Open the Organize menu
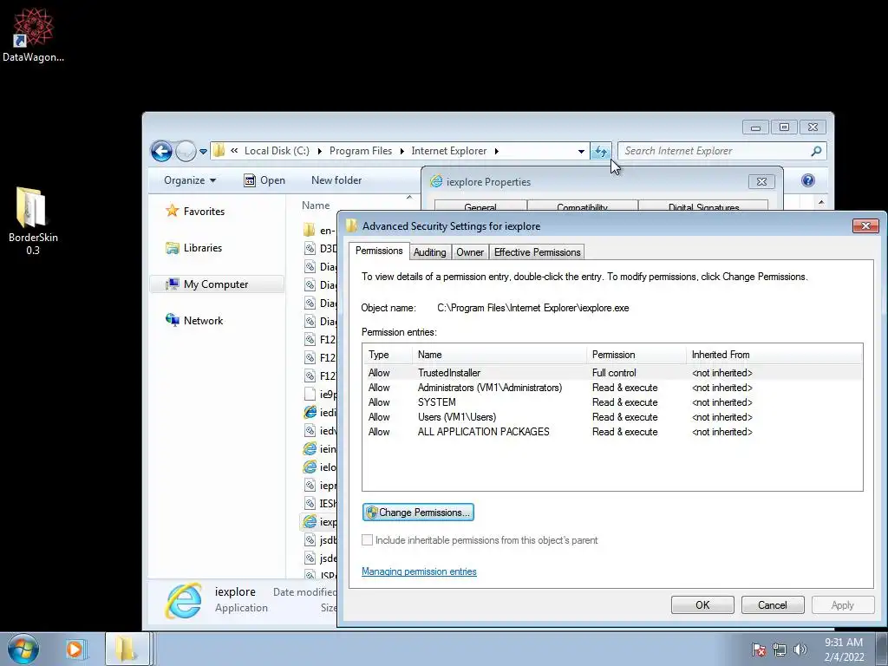888x666 pixels. (x=190, y=180)
